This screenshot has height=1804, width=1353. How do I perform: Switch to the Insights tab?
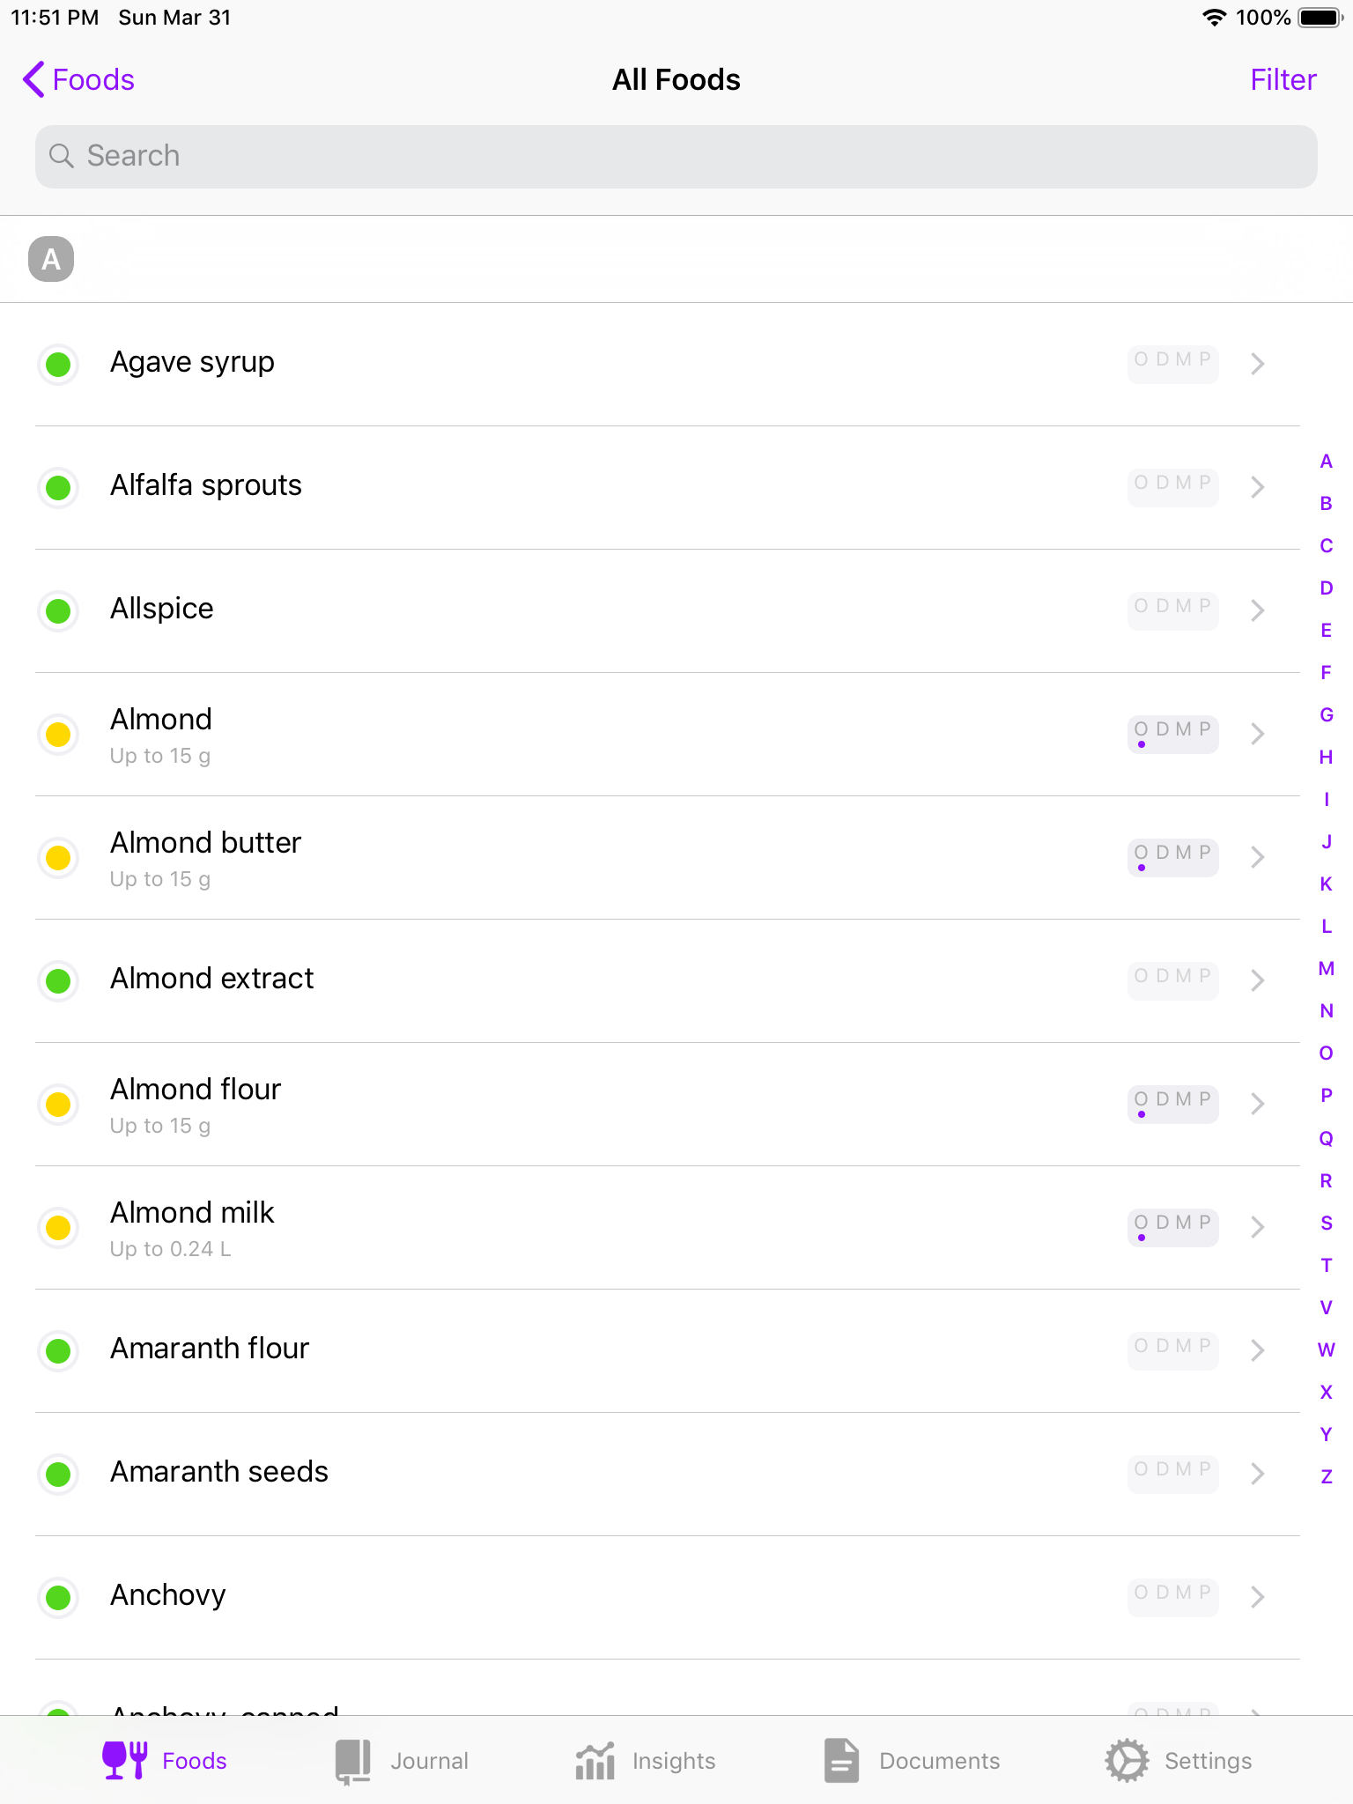(x=673, y=1761)
